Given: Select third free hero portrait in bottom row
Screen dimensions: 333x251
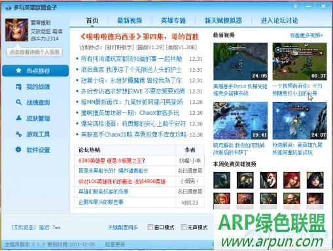Looking at the screenshot, I should coord(268,201).
